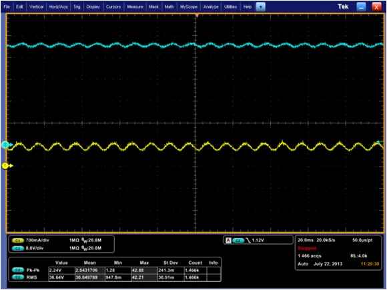Minimize the oscilloscope window
This screenshot has width=387, height=290.
click(362, 7)
